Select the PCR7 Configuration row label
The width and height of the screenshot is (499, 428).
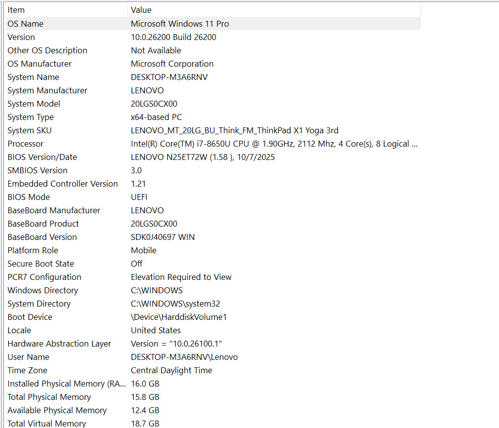click(44, 277)
